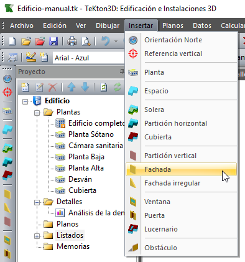This screenshot has width=245, height=262.
Task: Select Planta Sótano in the tree
Action: pos(91,134)
